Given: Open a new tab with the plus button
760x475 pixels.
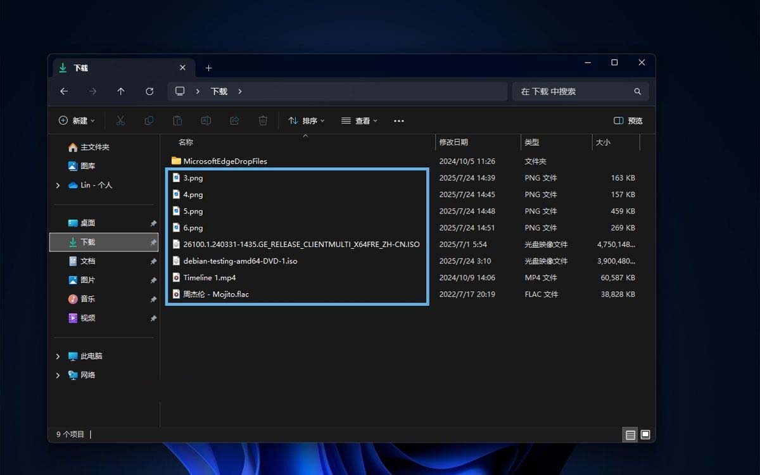Looking at the screenshot, I should pos(209,67).
